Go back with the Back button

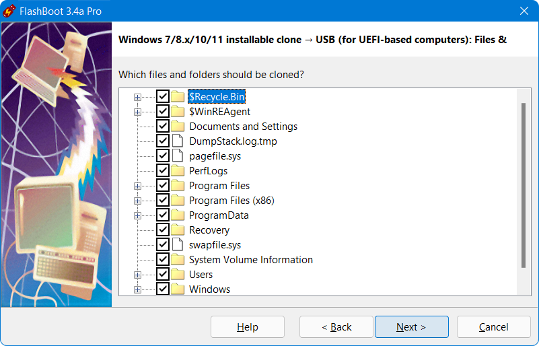click(336, 327)
